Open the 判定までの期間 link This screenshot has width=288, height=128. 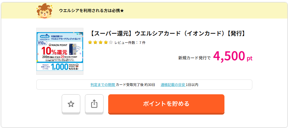point(103,85)
